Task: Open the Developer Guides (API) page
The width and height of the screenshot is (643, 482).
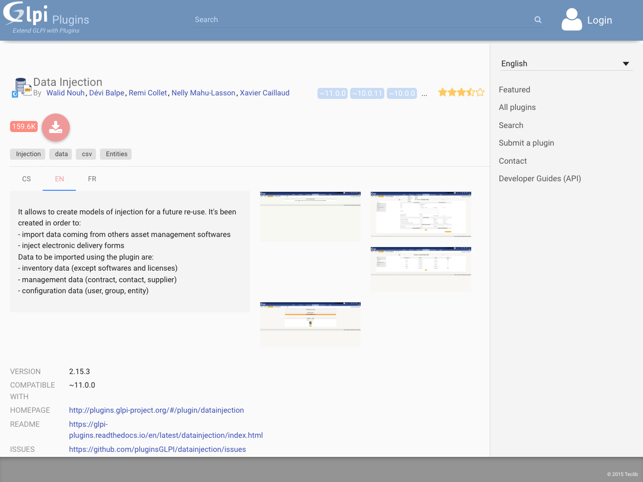Action: (x=540, y=178)
